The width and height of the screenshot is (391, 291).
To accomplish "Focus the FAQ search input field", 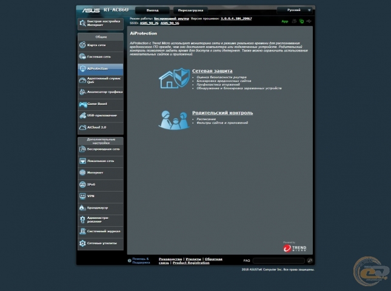I will (278, 261).
